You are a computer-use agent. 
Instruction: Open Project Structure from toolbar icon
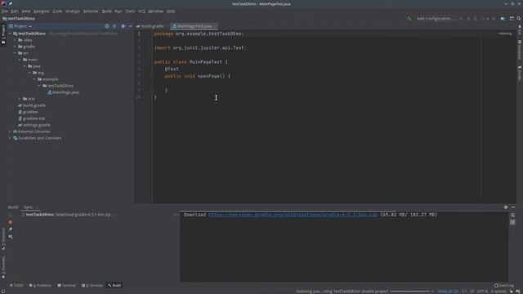(x=503, y=19)
